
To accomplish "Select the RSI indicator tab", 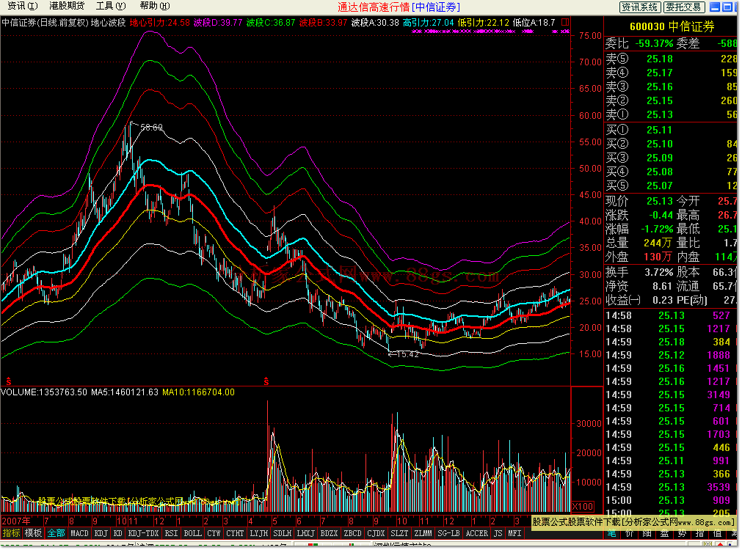I will click(x=171, y=533).
